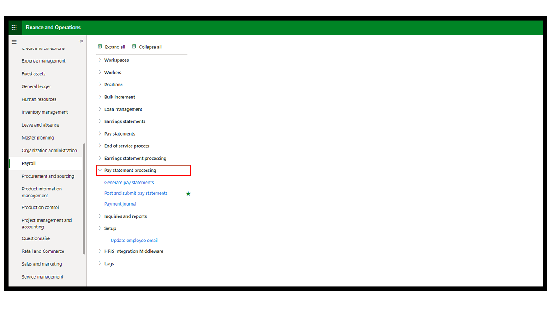Click the Collapse all icon

pos(134,47)
